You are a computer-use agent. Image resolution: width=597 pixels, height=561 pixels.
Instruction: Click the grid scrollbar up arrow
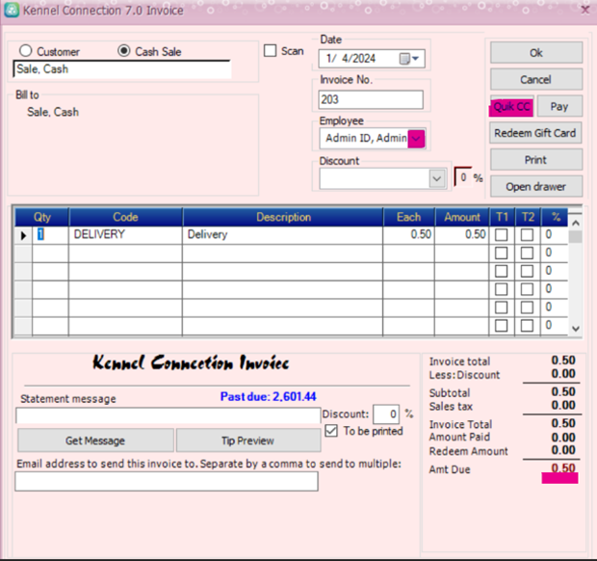[576, 223]
